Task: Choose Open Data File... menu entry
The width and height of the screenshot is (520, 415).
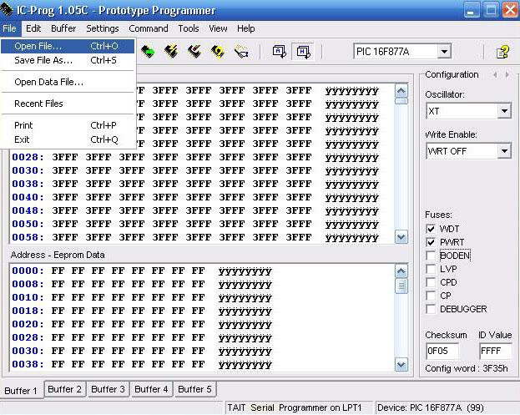Action: tap(68, 82)
